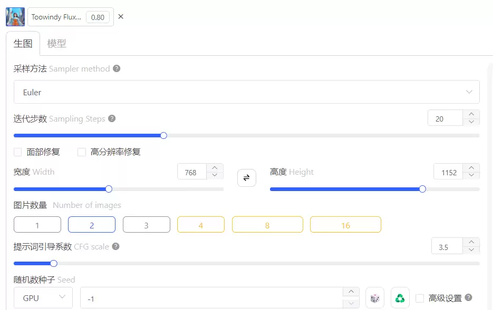Screen dimensions: 493x310
Task: Decrease Width with down arrow
Action: [x=215, y=175]
